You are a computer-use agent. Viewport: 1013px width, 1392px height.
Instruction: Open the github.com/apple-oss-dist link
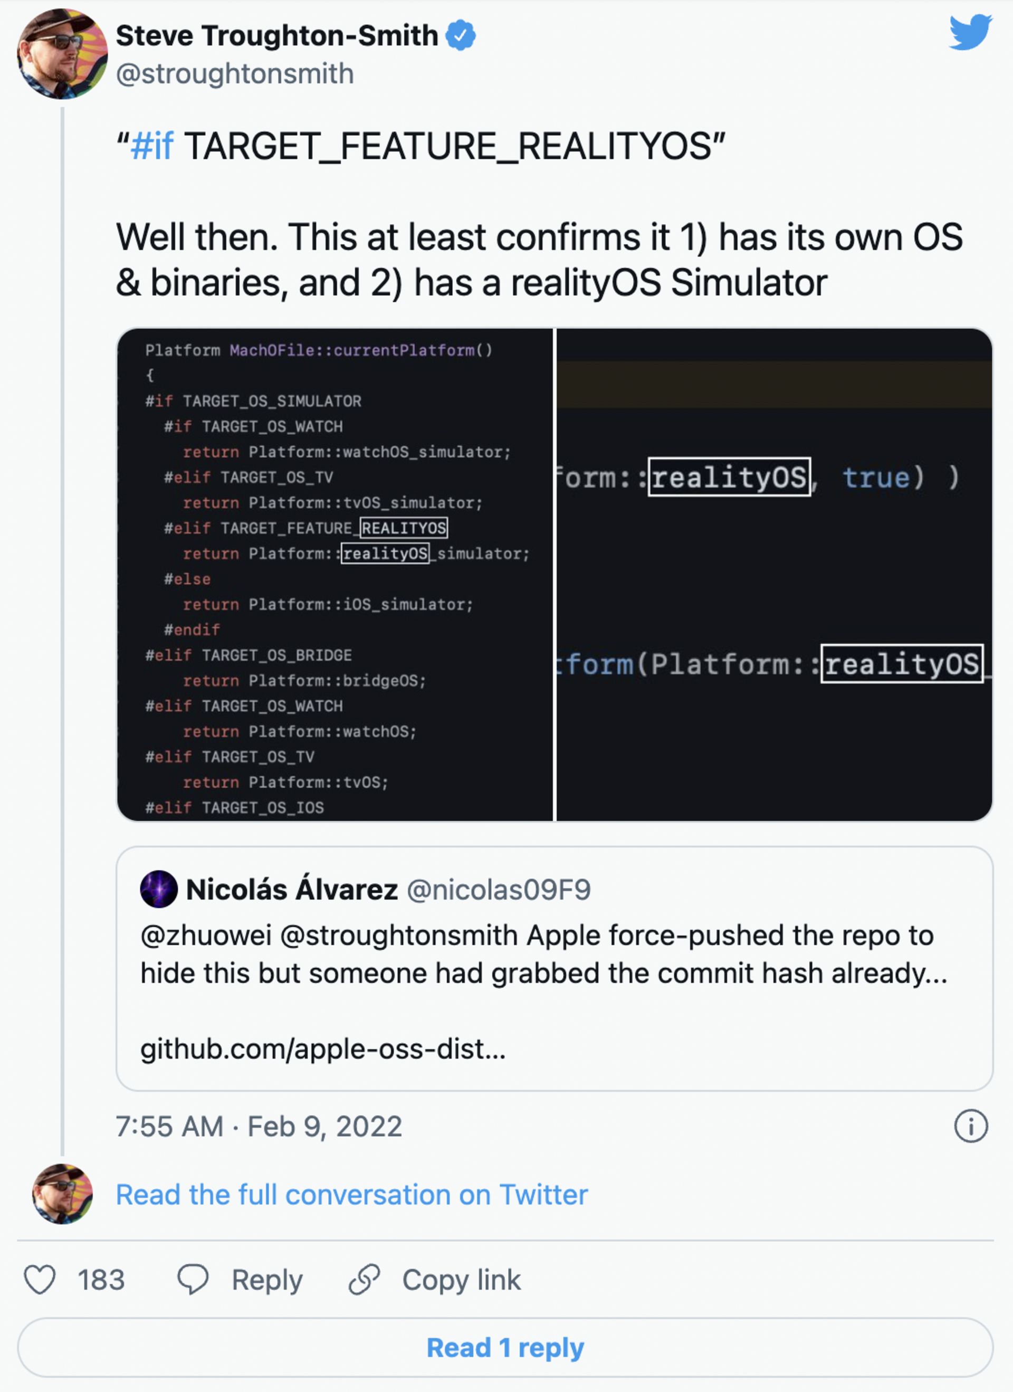[x=323, y=1049]
